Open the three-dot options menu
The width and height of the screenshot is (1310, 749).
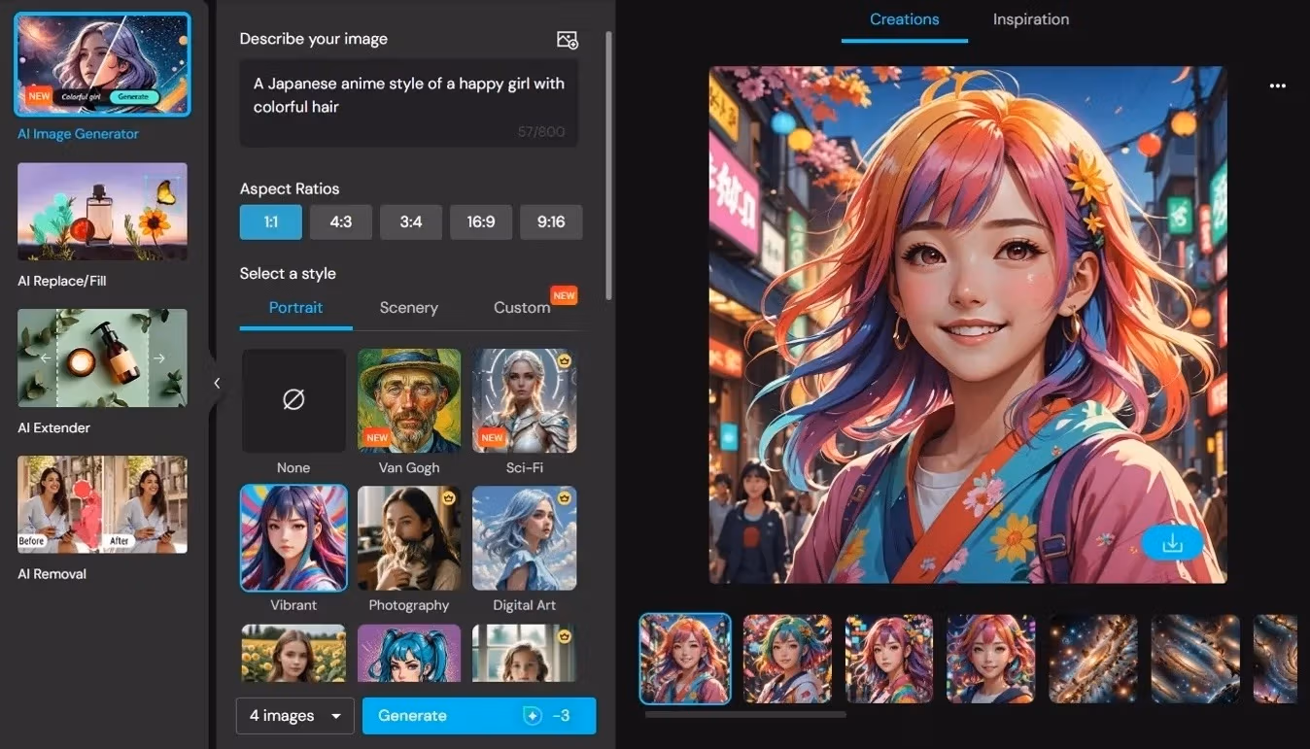[1277, 85]
